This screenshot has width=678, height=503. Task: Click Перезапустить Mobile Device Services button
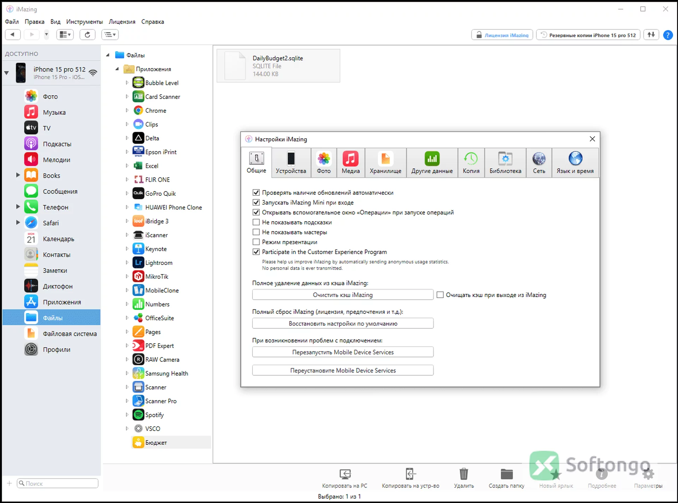coord(343,352)
